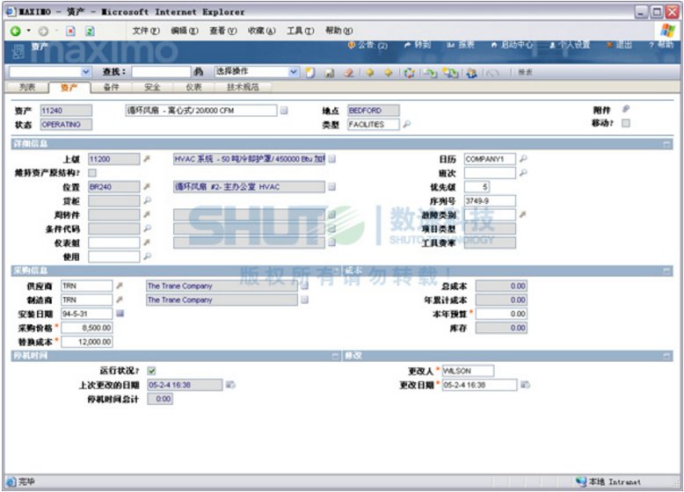The height and width of the screenshot is (492, 684).
Task: Open lookup for condition code field
Action: [x=148, y=228]
